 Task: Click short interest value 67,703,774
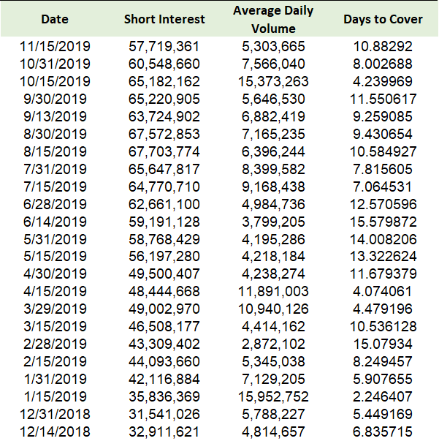tap(164, 152)
